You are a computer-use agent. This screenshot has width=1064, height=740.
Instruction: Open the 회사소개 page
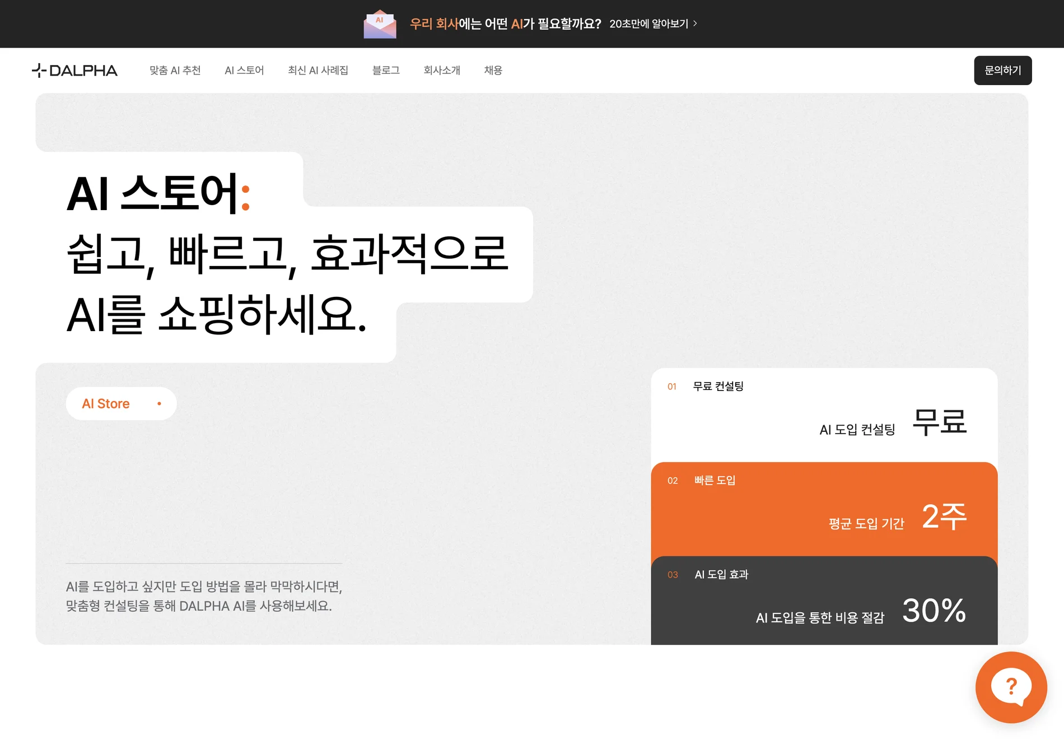(442, 71)
